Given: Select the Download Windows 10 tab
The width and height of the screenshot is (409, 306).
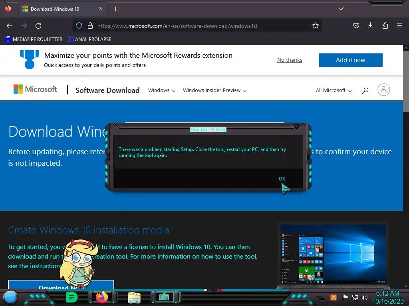Looking at the screenshot, I should pyautogui.click(x=62, y=9).
